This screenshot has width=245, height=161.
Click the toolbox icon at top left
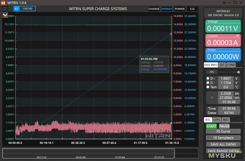pos(5,9)
